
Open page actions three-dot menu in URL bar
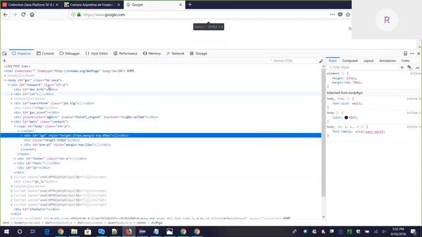coord(332,14)
